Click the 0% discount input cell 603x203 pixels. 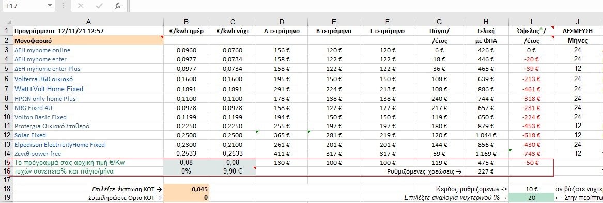[x=186, y=171]
